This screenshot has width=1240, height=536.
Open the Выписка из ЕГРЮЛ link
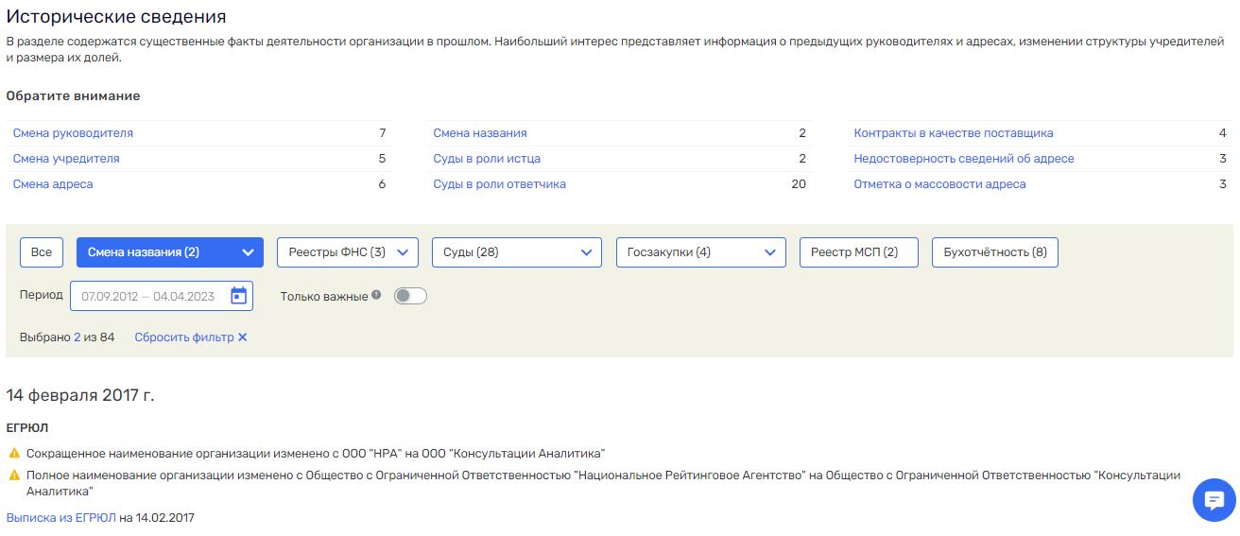tap(60, 518)
